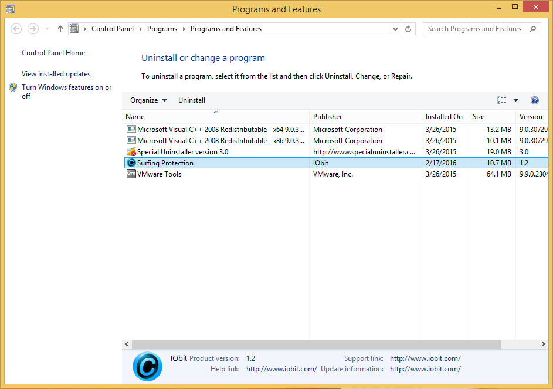
Task: Sort by the Size column header
Action: tap(492, 117)
